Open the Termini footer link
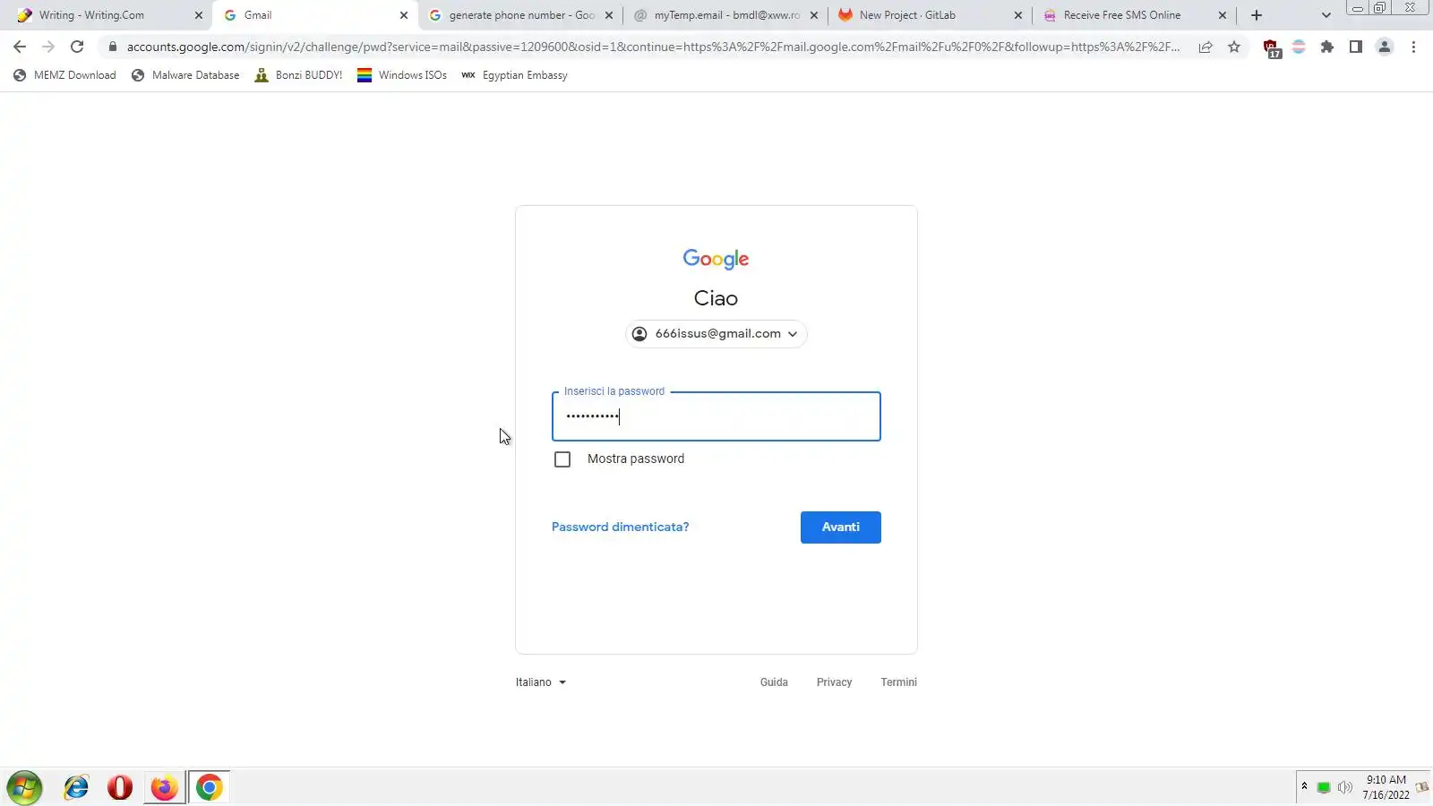 898,682
